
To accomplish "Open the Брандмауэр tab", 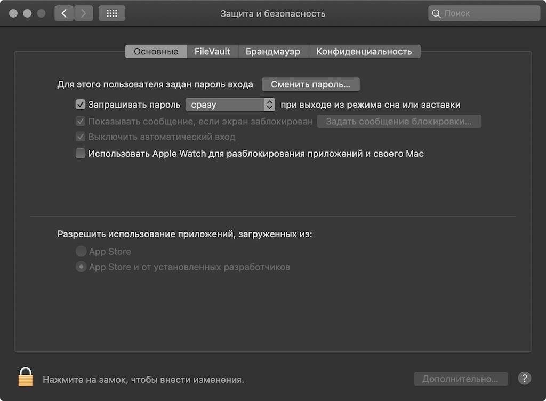I will pyautogui.click(x=273, y=52).
